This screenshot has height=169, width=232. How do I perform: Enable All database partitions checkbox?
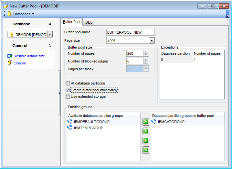coord(68,83)
